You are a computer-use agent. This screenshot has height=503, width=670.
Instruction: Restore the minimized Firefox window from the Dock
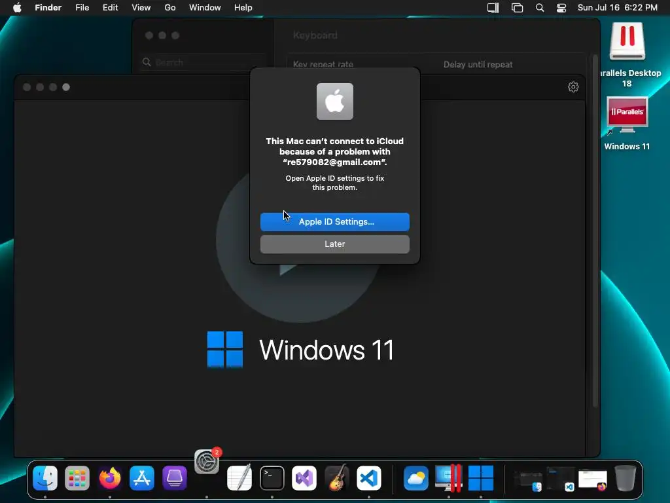point(593,480)
